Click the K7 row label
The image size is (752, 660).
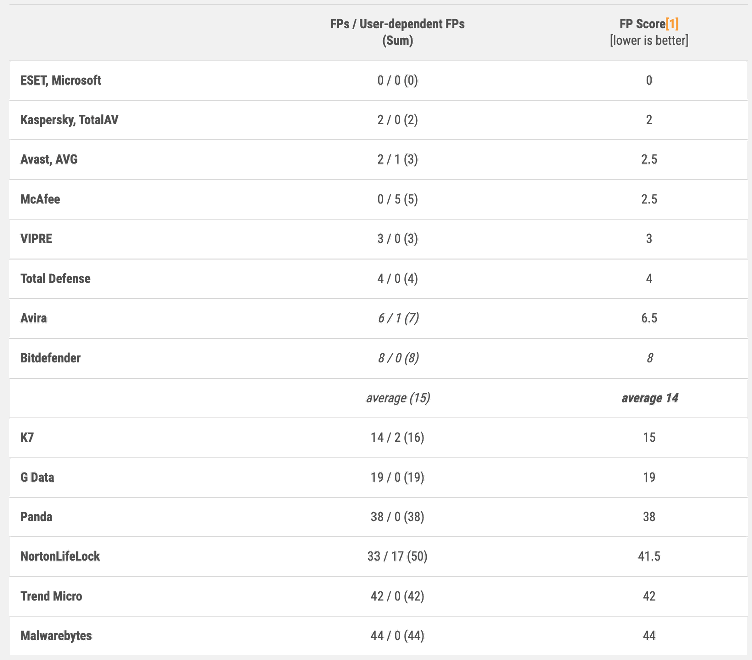(x=27, y=438)
